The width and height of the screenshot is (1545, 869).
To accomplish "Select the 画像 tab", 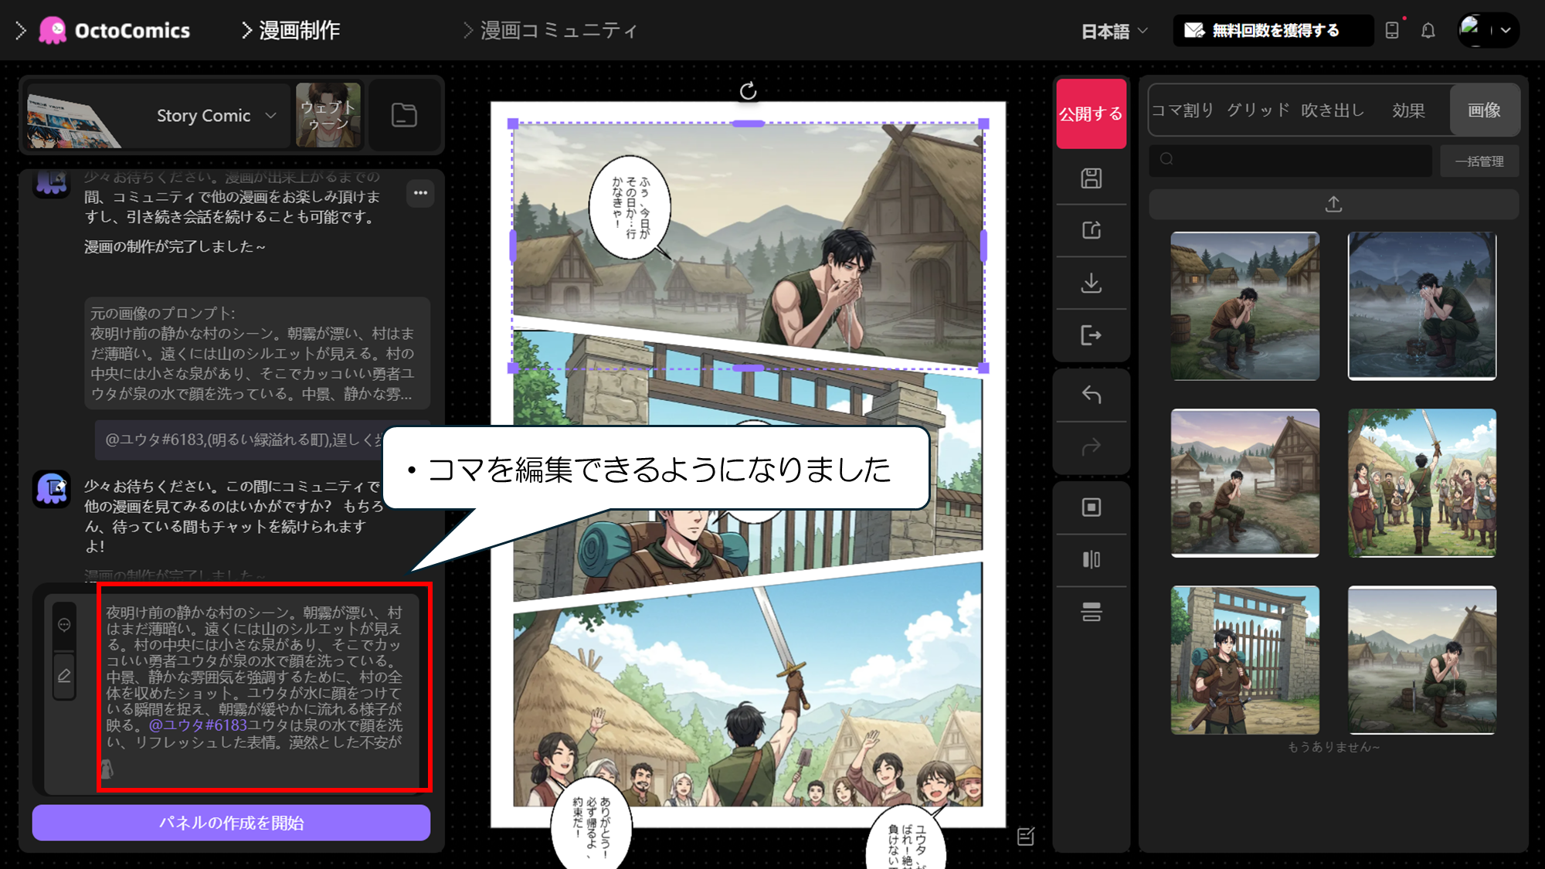I will tap(1484, 110).
